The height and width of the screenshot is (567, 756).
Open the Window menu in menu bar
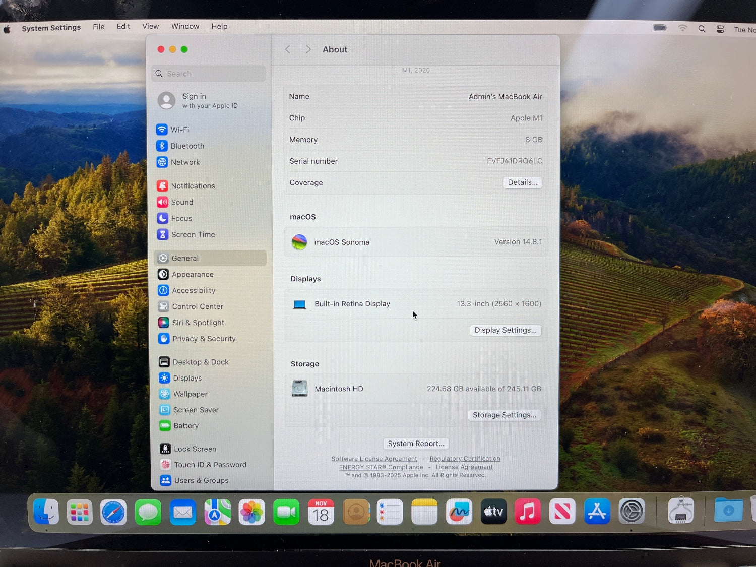(x=185, y=26)
